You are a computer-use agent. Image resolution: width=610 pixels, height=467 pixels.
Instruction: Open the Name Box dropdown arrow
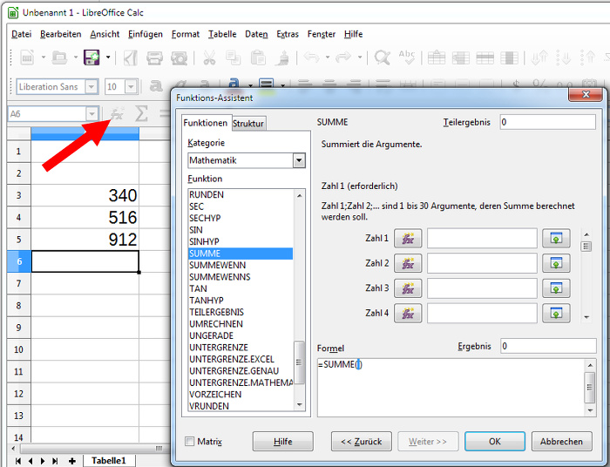tap(91, 114)
